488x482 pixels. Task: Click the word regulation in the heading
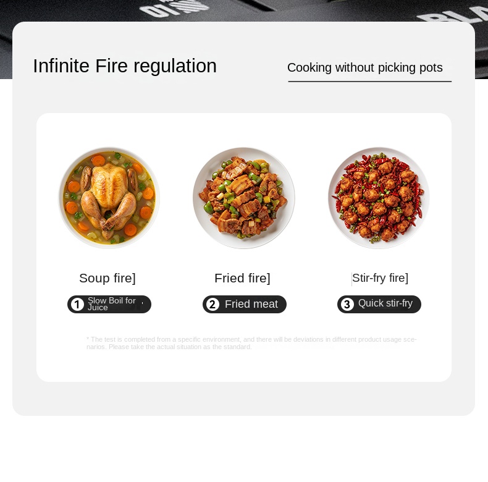[175, 66]
